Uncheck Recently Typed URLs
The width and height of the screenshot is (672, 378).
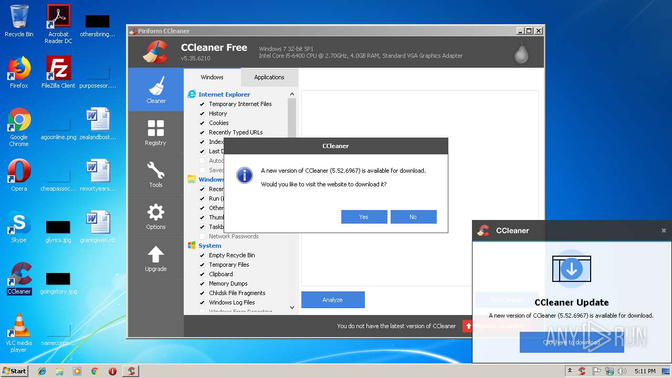coord(202,132)
